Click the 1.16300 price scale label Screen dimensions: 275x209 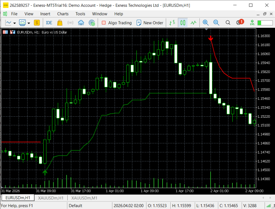pos(264,36)
